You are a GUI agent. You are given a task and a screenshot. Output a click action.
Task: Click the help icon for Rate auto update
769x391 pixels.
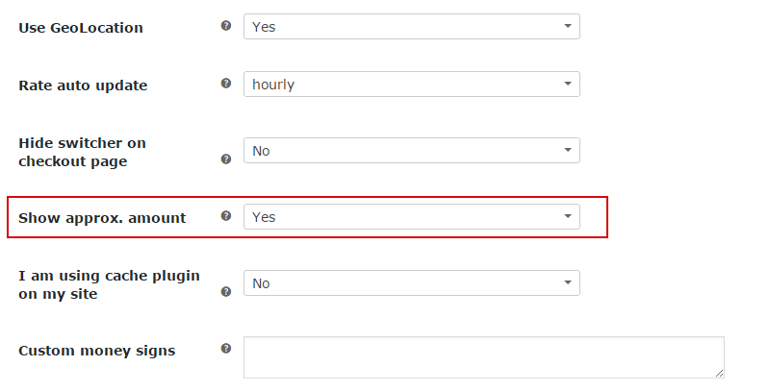[x=226, y=84]
